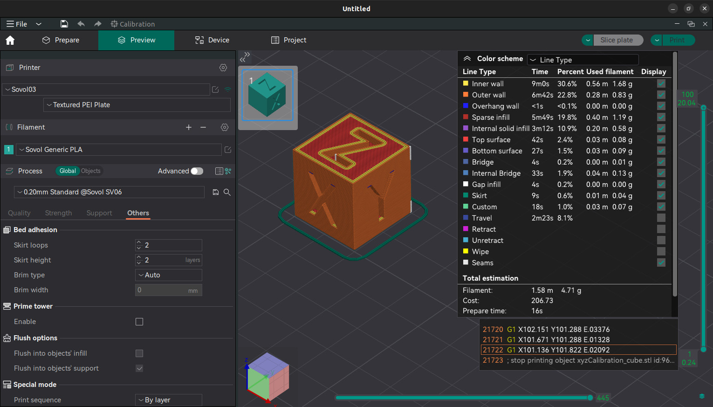Toggle the Advanced mode switch
The width and height of the screenshot is (713, 407).
[x=197, y=171]
